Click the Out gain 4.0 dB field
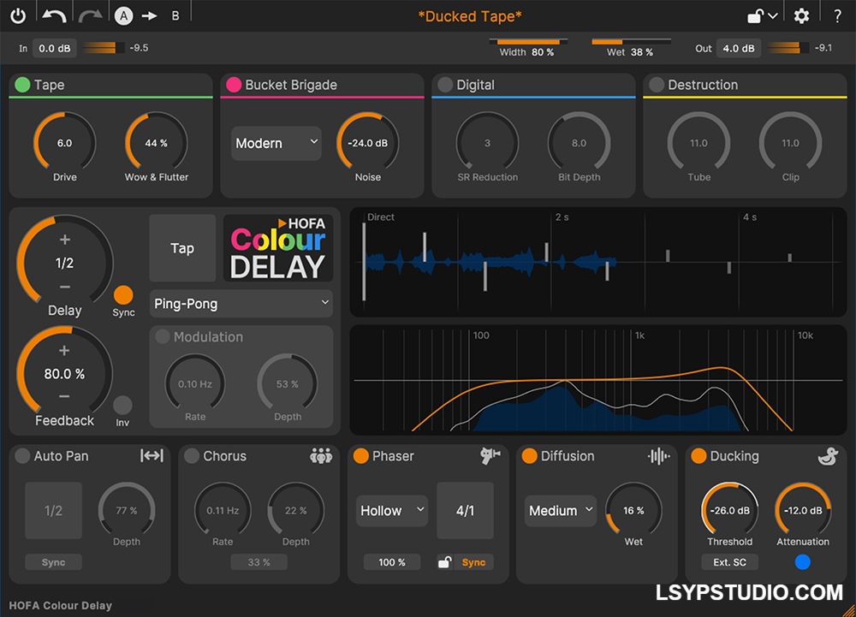The width and height of the screenshot is (856, 617). [739, 48]
